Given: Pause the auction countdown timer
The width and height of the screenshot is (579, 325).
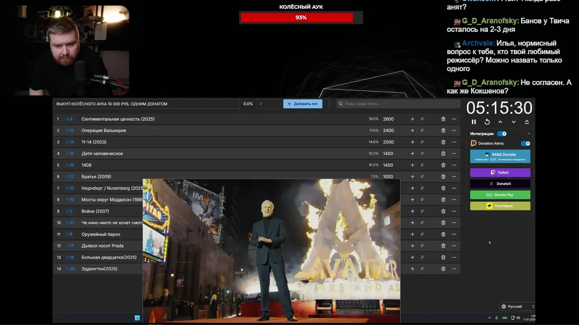Looking at the screenshot, I should click(x=474, y=122).
